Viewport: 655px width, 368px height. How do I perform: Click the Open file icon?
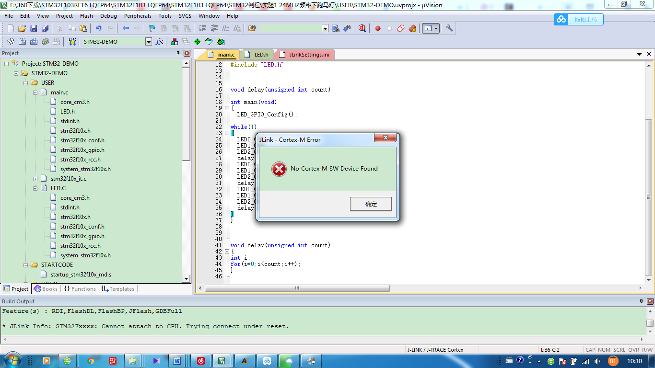22,28
